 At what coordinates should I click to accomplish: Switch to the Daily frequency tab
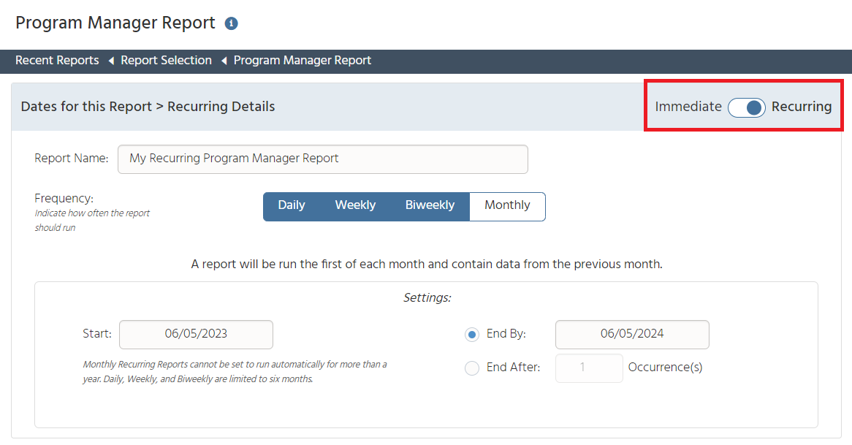[x=292, y=205]
